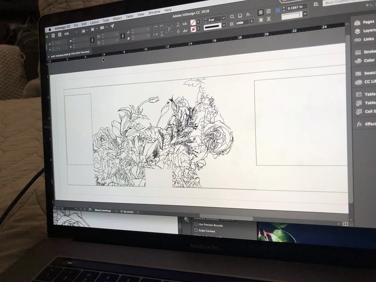Open the Layout menu

click(x=94, y=22)
